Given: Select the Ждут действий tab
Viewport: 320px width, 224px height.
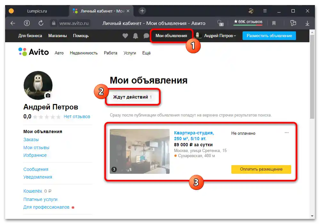Looking at the screenshot, I should 132,97.
